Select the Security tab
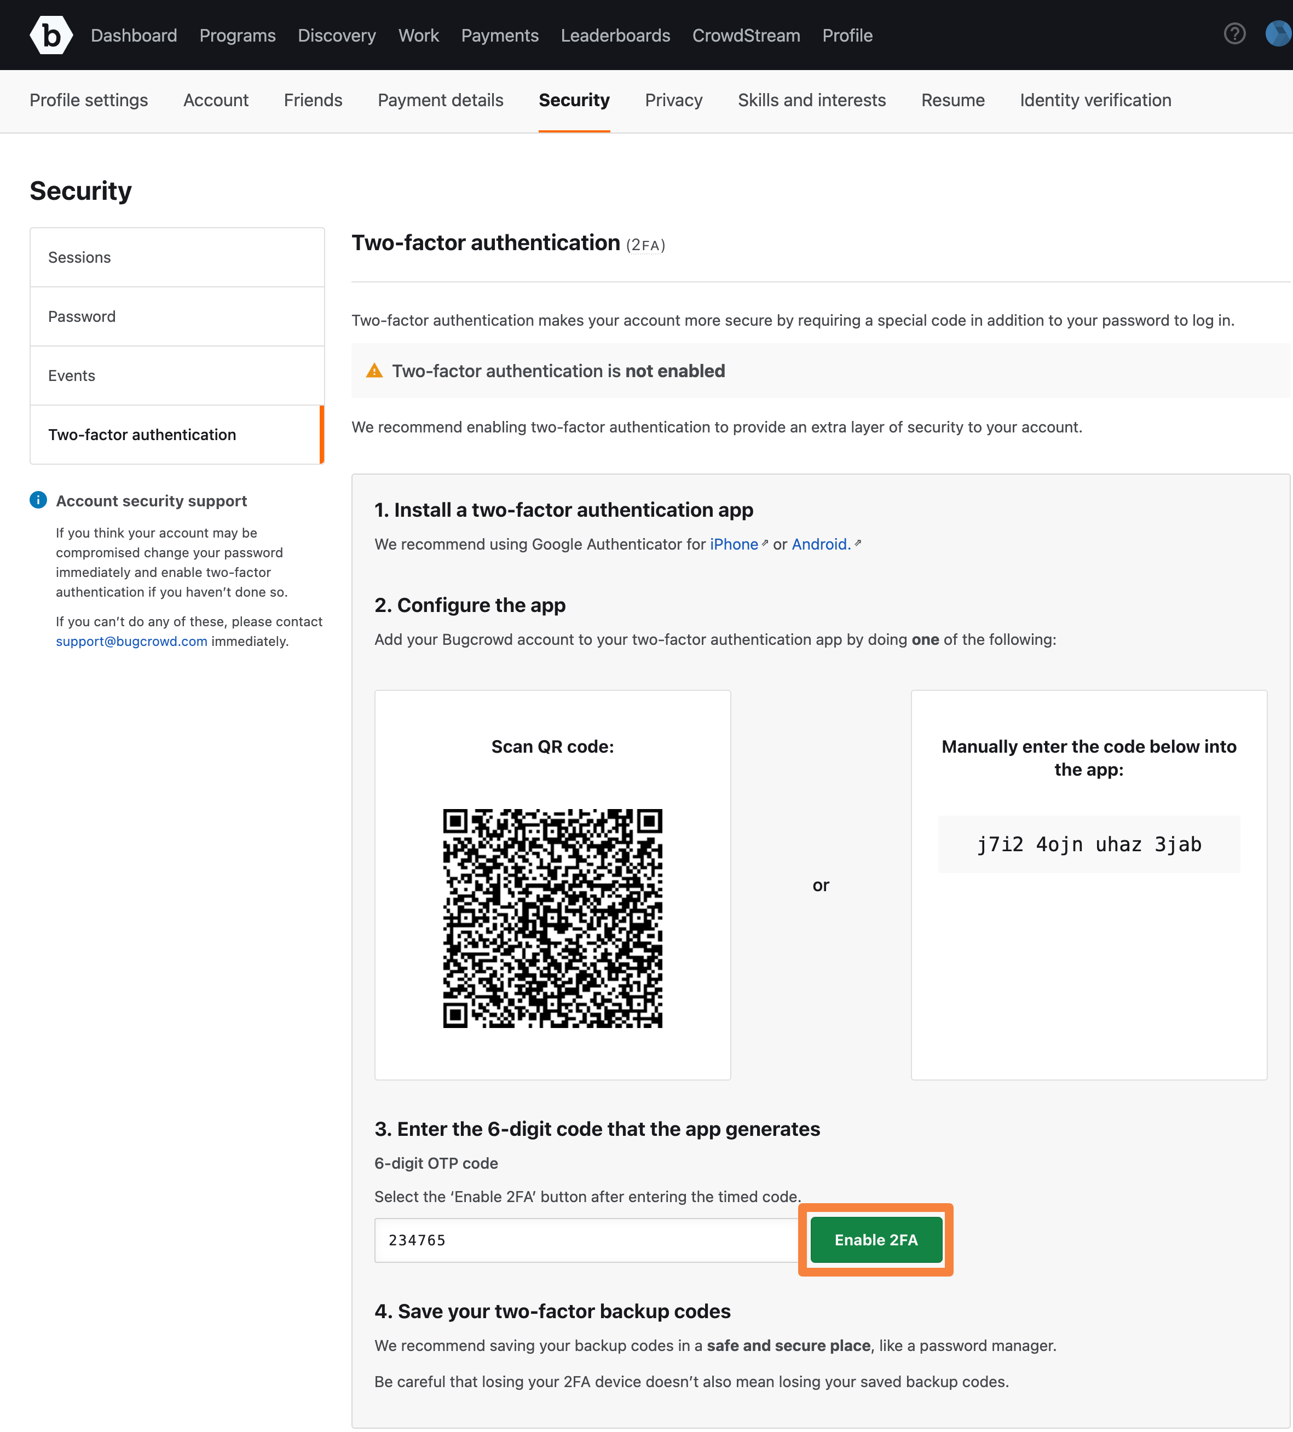Viewport: 1293px width, 1432px height. point(574,100)
